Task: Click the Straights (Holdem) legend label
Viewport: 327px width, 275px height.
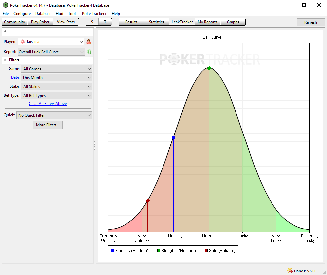Action: click(178, 251)
